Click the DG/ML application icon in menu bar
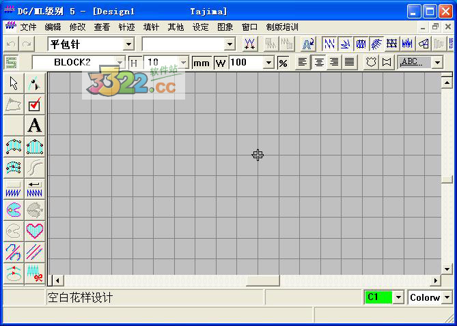The width and height of the screenshot is (457, 326). click(11, 26)
